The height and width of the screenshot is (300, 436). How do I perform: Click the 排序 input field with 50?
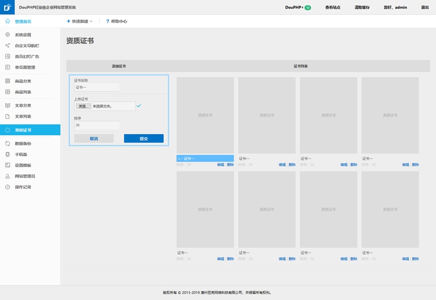(x=96, y=125)
